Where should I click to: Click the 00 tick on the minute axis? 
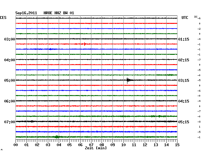tap(16, 145)
